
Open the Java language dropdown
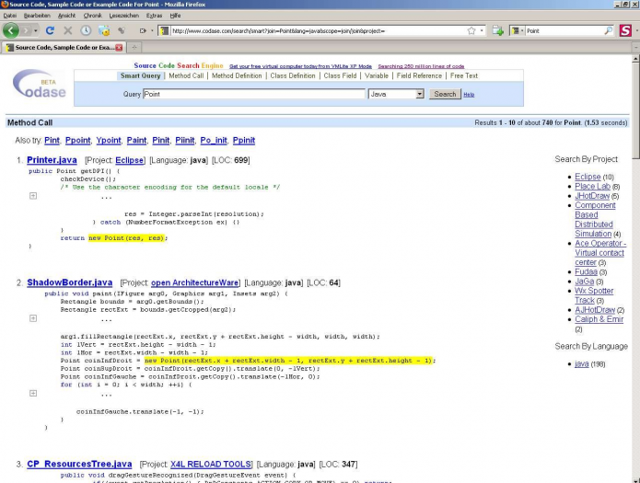pyautogui.click(x=396, y=94)
